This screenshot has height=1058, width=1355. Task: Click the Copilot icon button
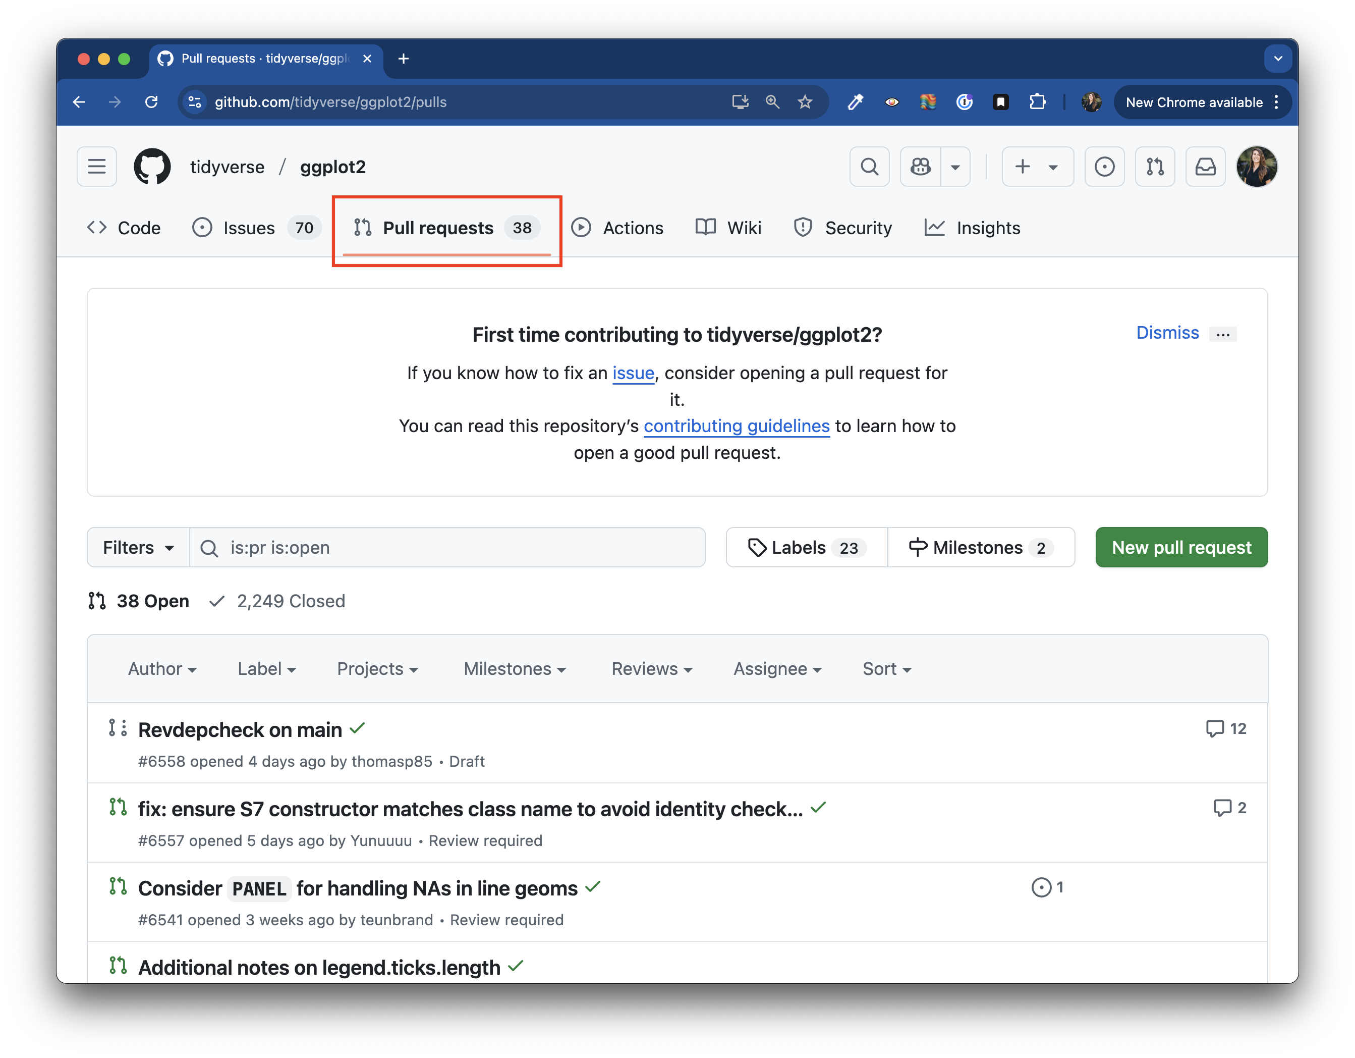pyautogui.click(x=921, y=167)
